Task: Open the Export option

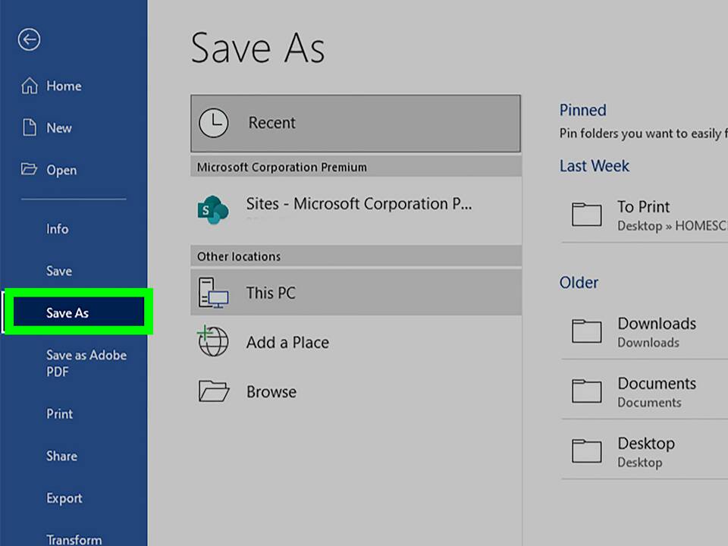Action: point(64,498)
